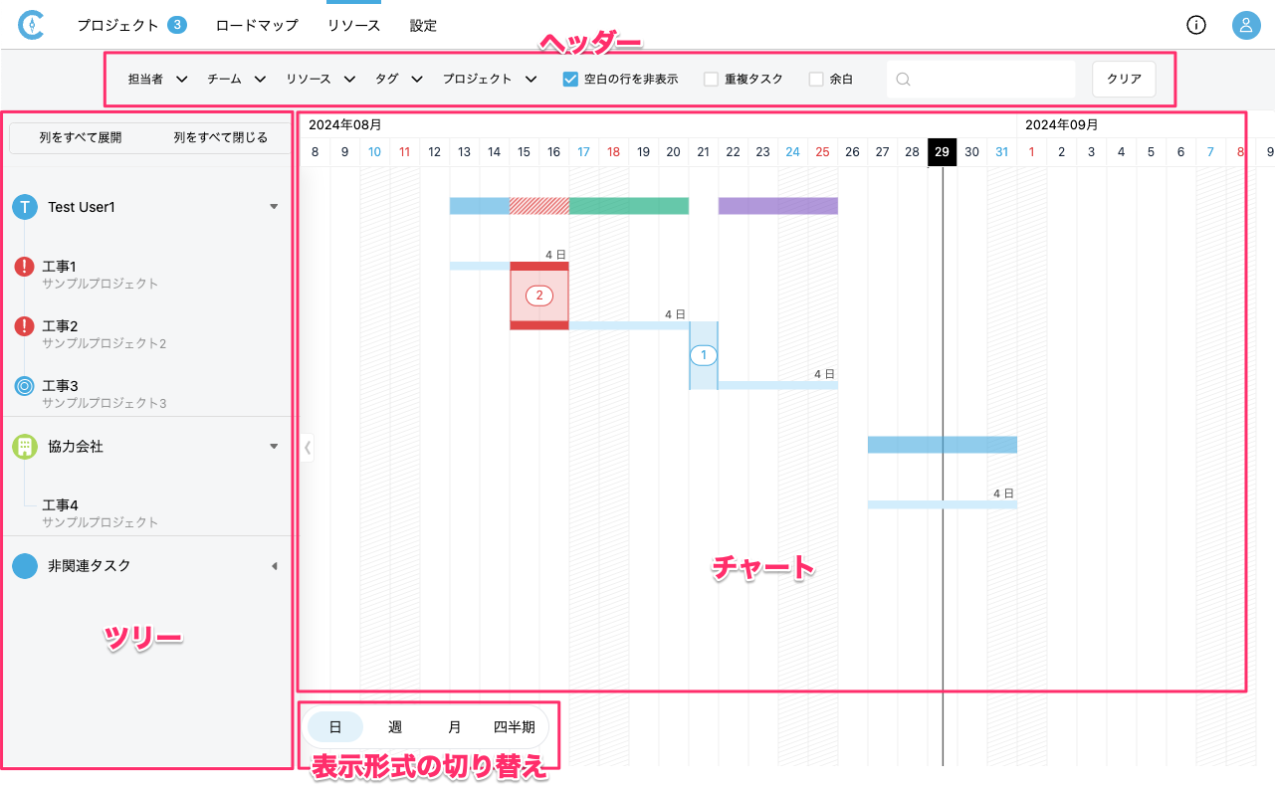Image resolution: width=1275 pixels, height=787 pixels.
Task: Click the green 協力会社 building icon
Action: click(x=25, y=447)
